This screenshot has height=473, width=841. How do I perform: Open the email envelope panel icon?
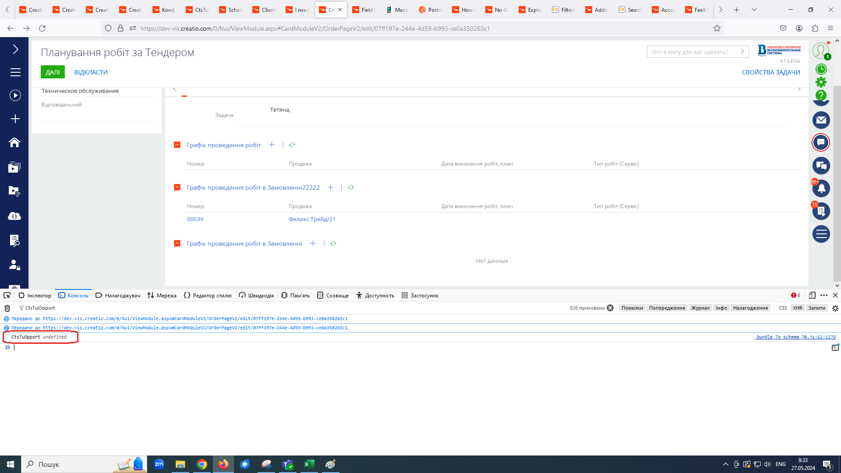821,120
